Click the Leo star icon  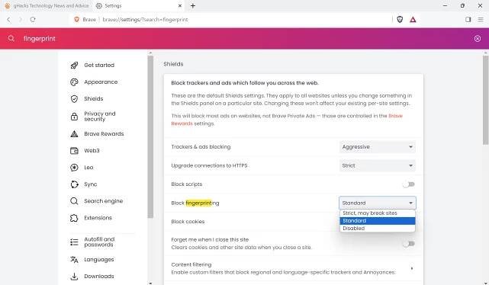(x=74, y=168)
